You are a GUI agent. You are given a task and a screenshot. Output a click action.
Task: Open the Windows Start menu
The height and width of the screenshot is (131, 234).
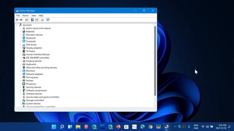tap(54, 127)
